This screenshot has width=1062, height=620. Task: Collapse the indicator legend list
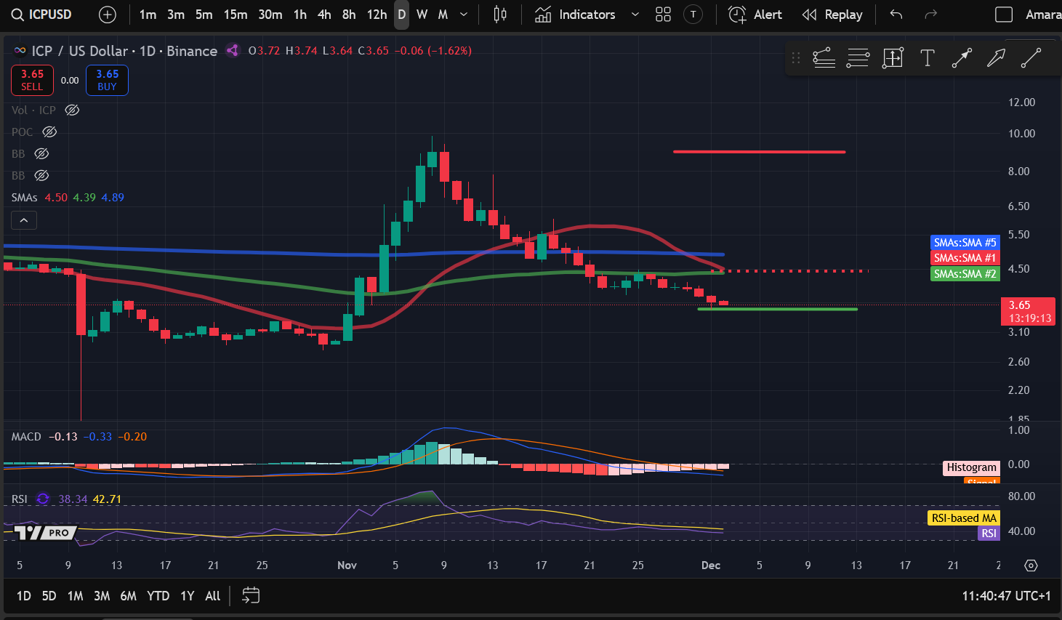[24, 220]
